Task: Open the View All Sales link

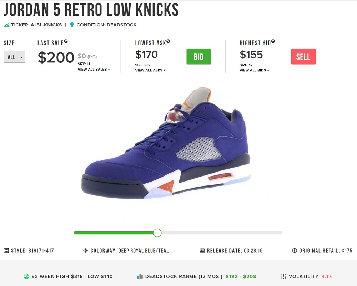Action: click(x=94, y=70)
